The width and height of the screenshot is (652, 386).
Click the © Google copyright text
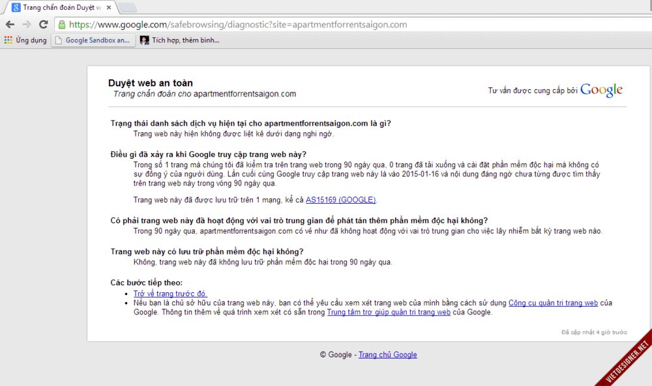click(x=336, y=355)
